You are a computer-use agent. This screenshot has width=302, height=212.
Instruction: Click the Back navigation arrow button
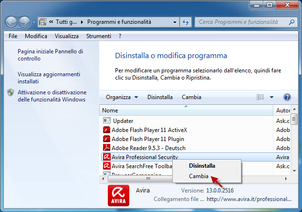point(11,22)
